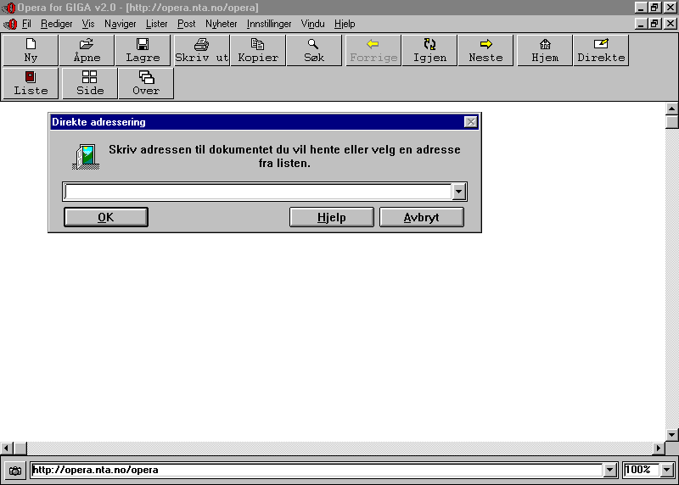679x485 pixels.
Task: Click the bottom URL field showing opera.nta.no
Action: click(x=316, y=470)
